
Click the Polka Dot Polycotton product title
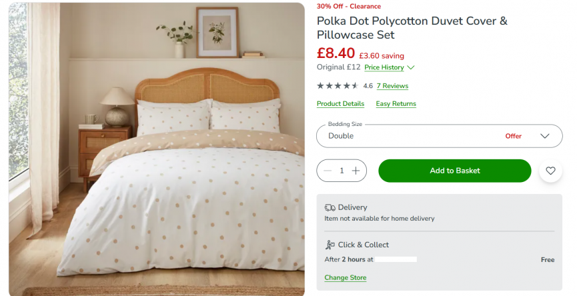412,27
